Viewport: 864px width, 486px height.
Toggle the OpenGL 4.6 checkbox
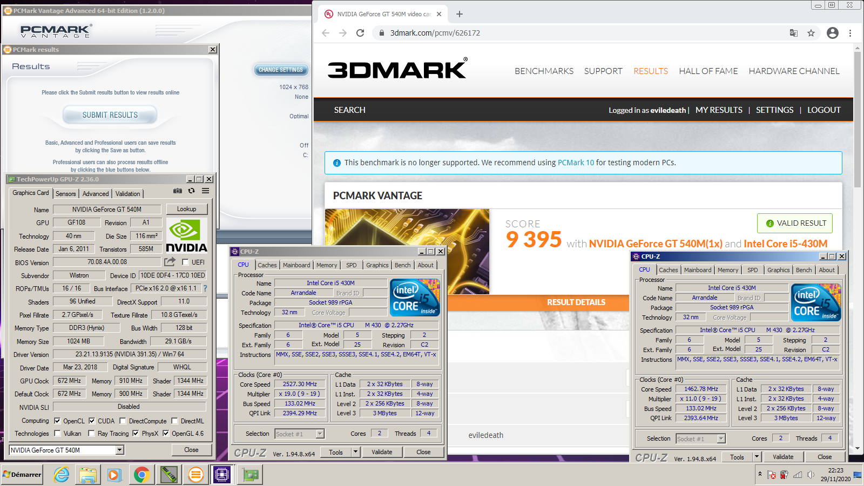point(166,433)
